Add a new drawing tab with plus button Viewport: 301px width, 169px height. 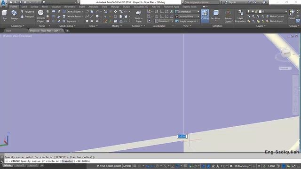tap(67, 31)
